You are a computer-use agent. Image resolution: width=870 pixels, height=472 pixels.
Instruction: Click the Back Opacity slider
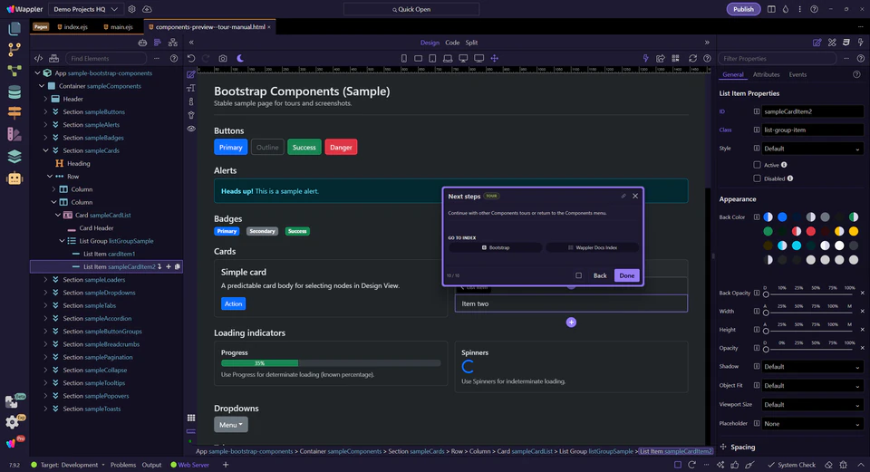tap(807, 294)
